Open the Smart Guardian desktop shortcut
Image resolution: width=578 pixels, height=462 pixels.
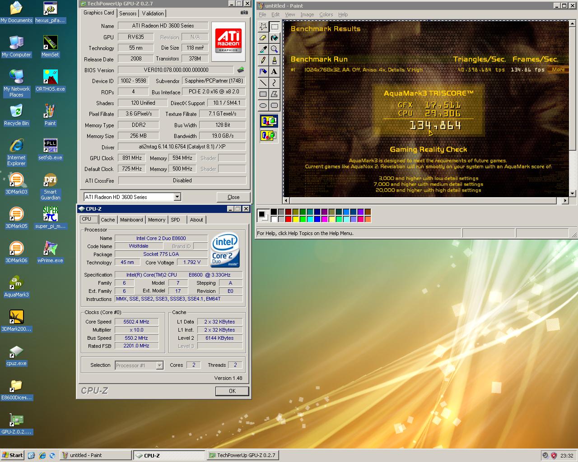pyautogui.click(x=50, y=187)
